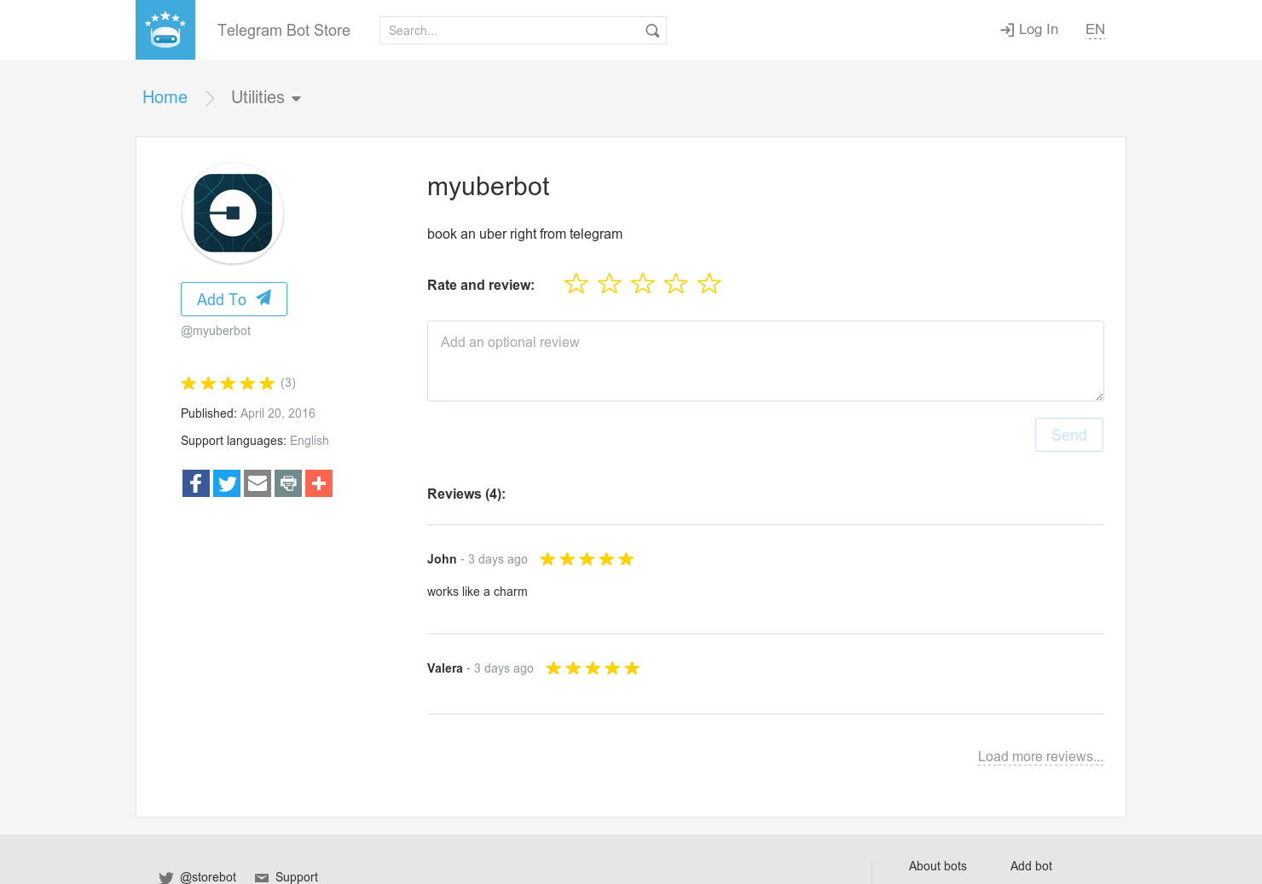
Task: Open About bots footer link
Action: click(x=938, y=866)
